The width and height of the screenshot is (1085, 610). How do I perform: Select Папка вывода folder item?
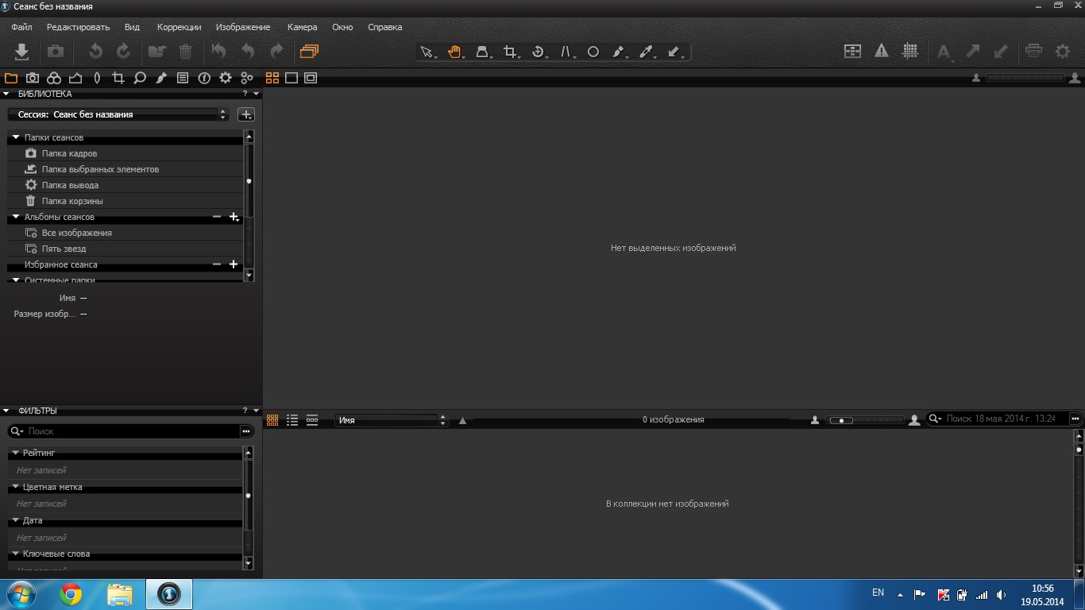tap(70, 185)
